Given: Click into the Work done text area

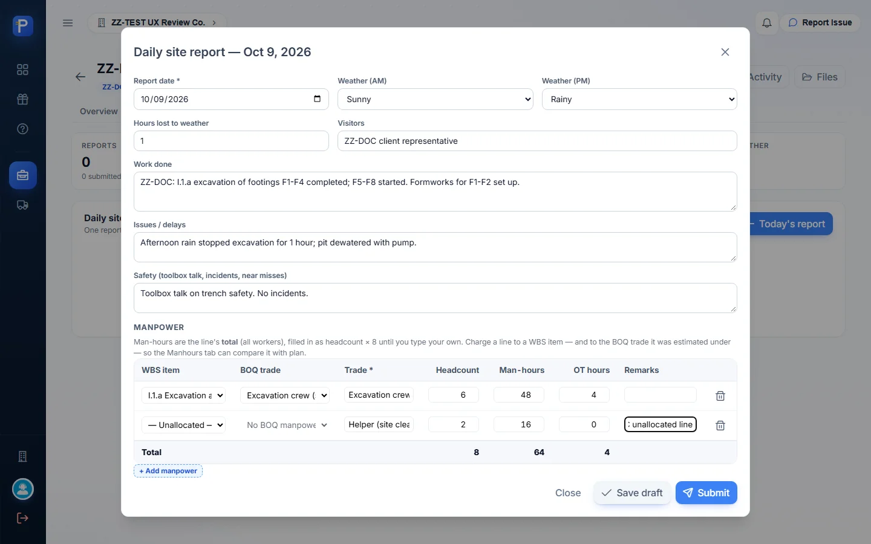Looking at the screenshot, I should (435, 192).
